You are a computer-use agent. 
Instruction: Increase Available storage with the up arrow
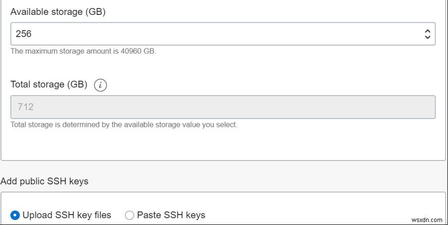427,31
